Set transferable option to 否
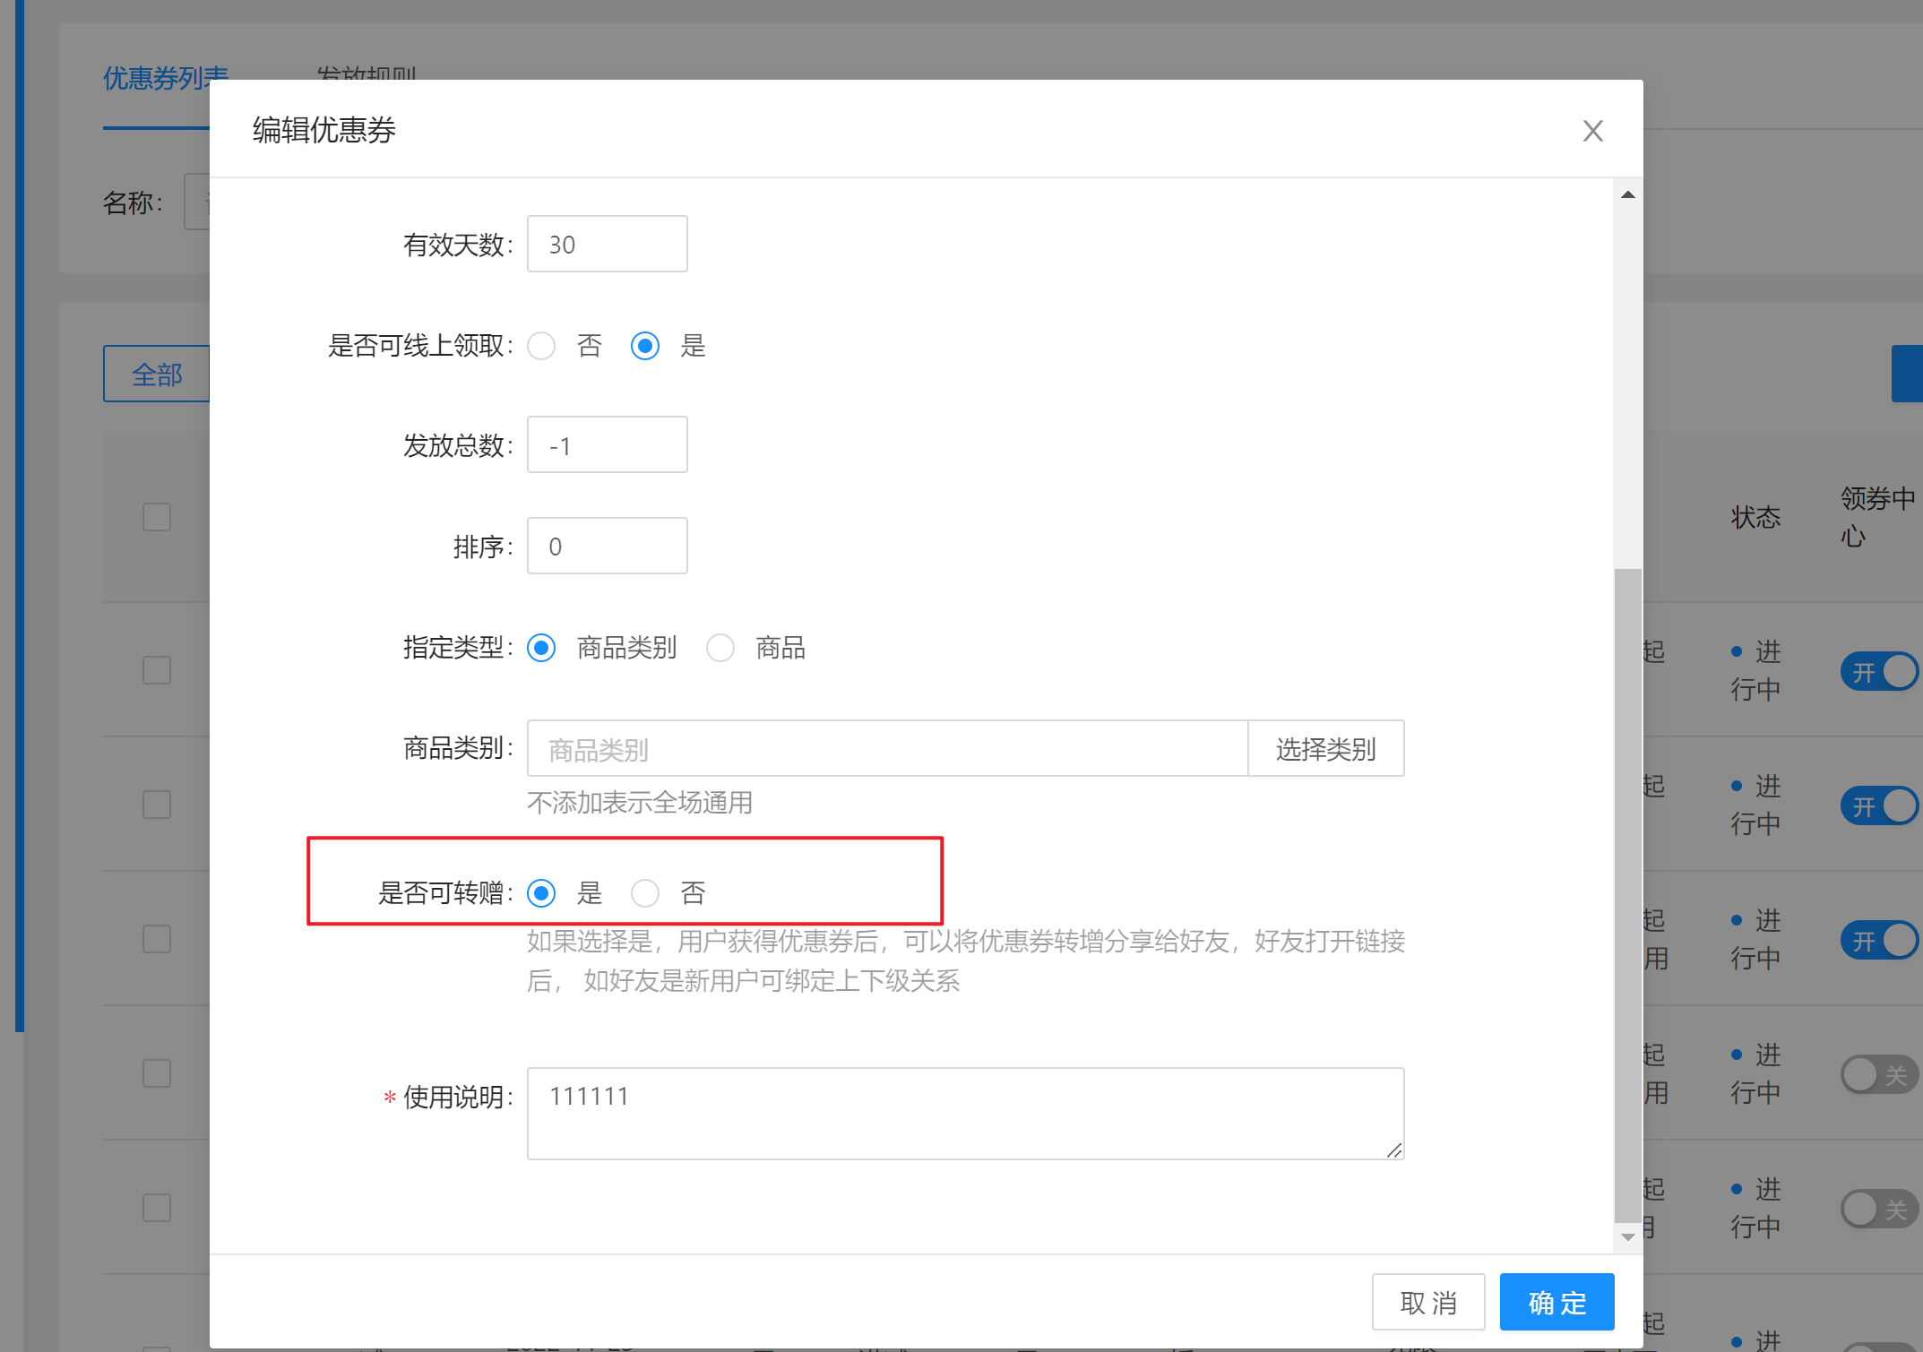 coord(645,893)
